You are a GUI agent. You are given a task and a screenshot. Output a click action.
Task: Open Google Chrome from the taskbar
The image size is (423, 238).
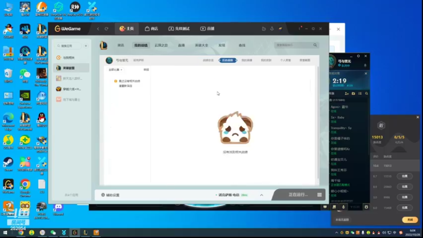click(x=21, y=233)
